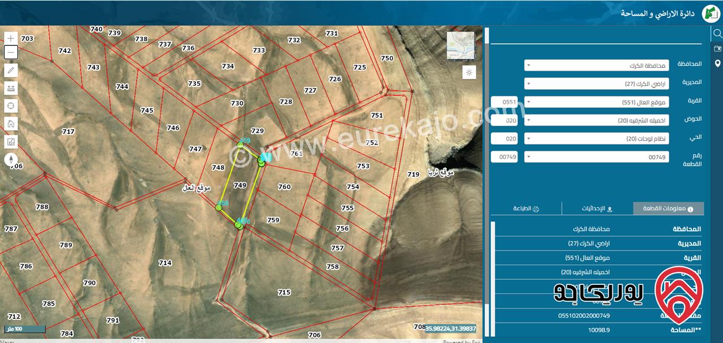The width and height of the screenshot is (723, 343).
Task: Reset map orientation with compass
Action: [x=11, y=160]
